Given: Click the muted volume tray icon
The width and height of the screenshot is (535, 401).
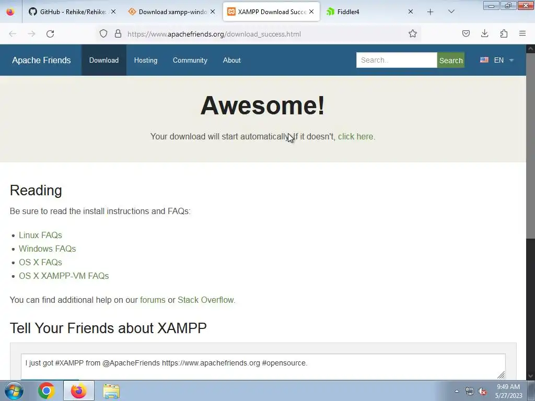Looking at the screenshot, I should click(x=482, y=391).
